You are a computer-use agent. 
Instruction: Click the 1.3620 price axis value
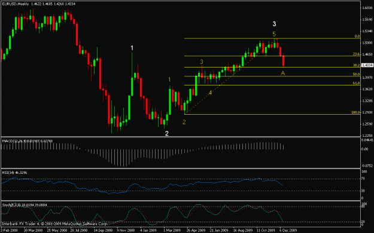click(x=367, y=89)
